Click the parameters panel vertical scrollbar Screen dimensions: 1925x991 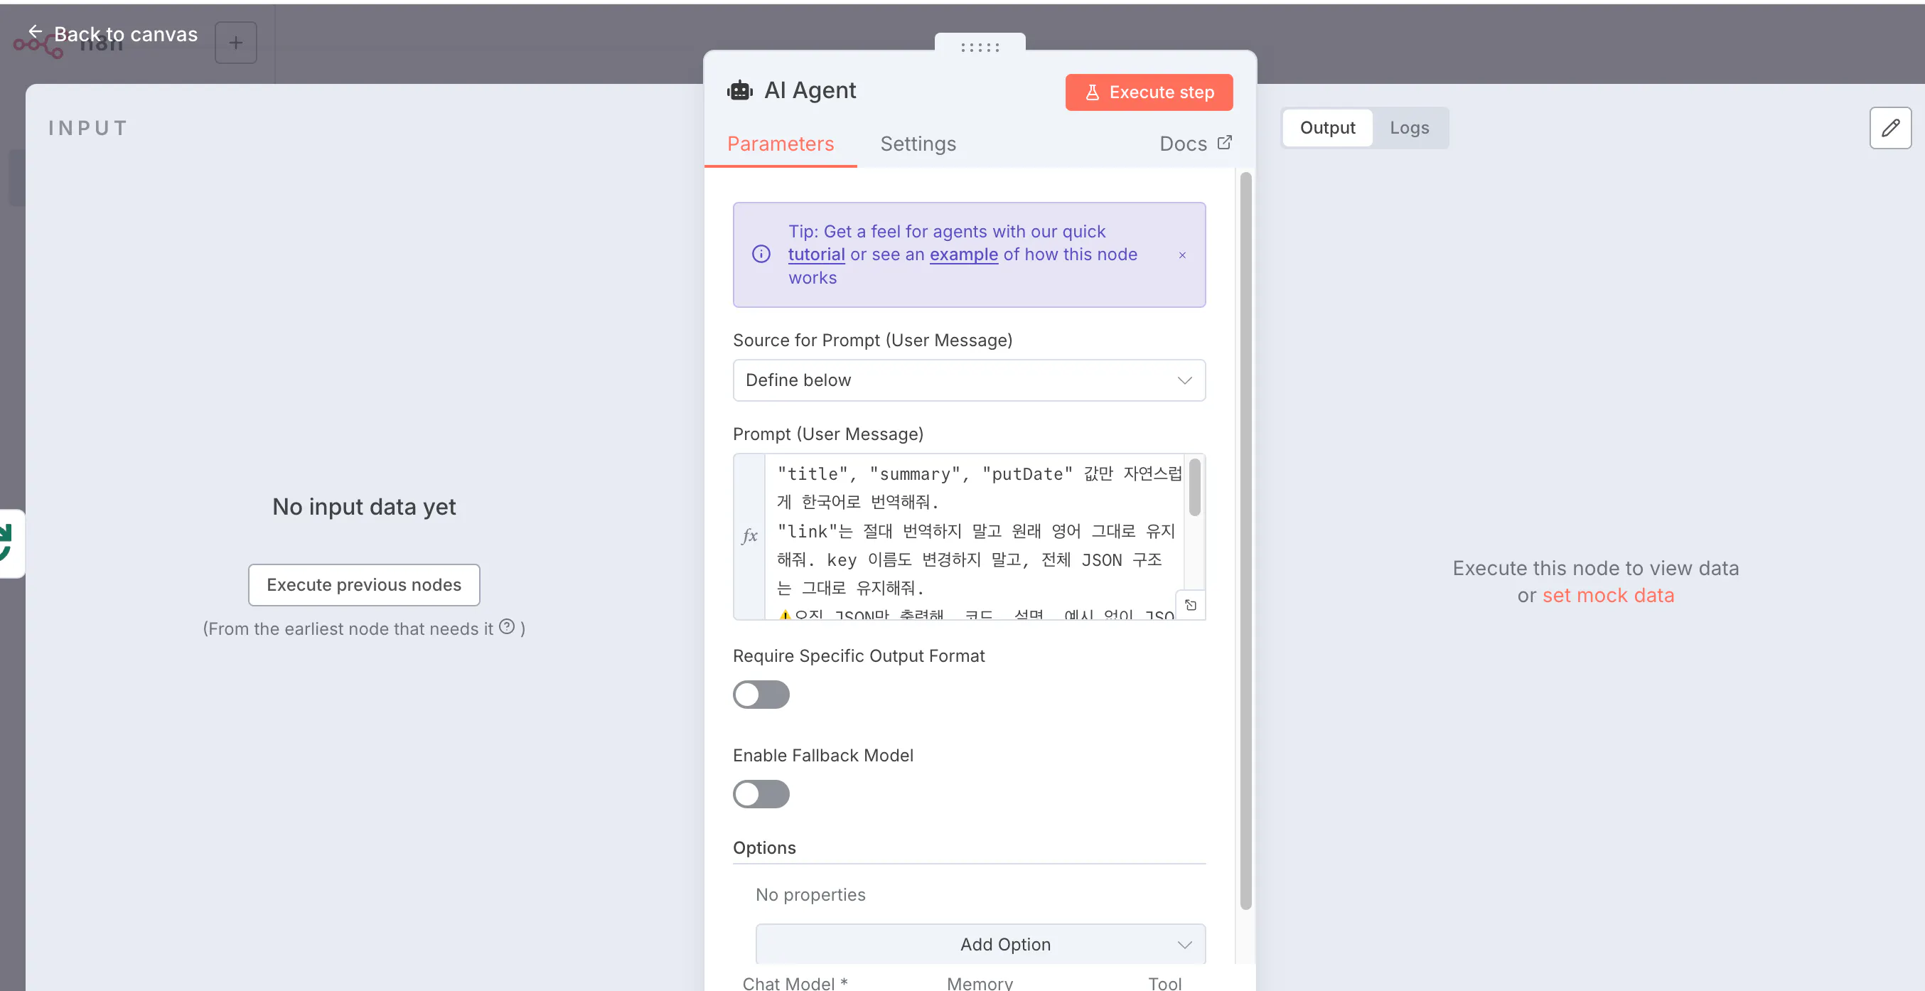[x=1245, y=540]
